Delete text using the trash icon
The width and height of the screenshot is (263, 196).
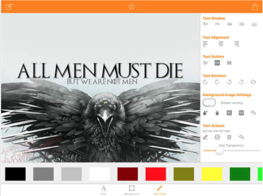[229, 137]
